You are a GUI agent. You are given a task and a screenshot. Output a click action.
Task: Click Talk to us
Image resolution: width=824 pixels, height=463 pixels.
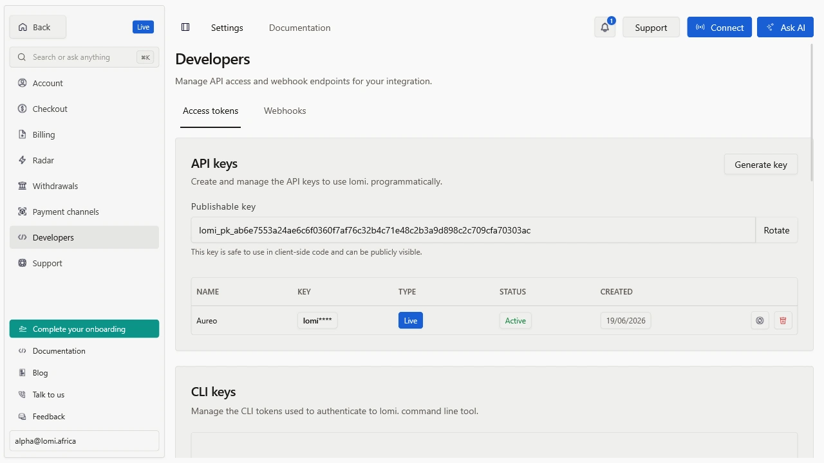(x=84, y=395)
